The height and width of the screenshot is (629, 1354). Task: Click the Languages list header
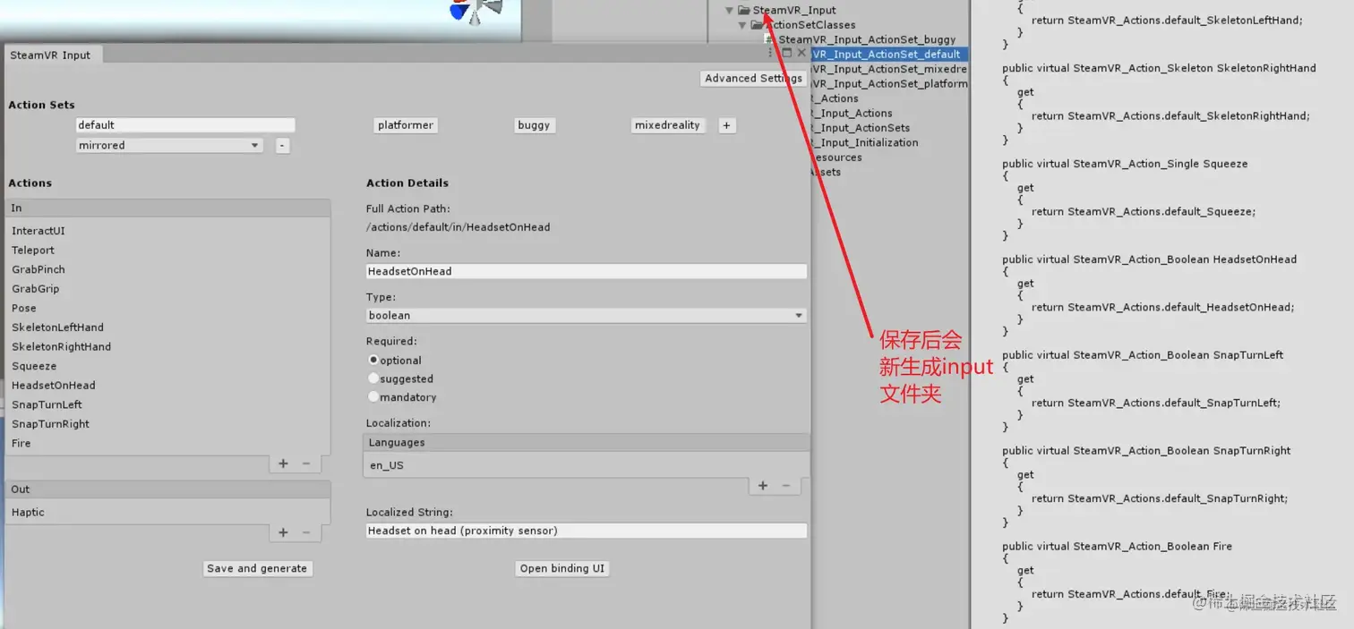pos(586,442)
